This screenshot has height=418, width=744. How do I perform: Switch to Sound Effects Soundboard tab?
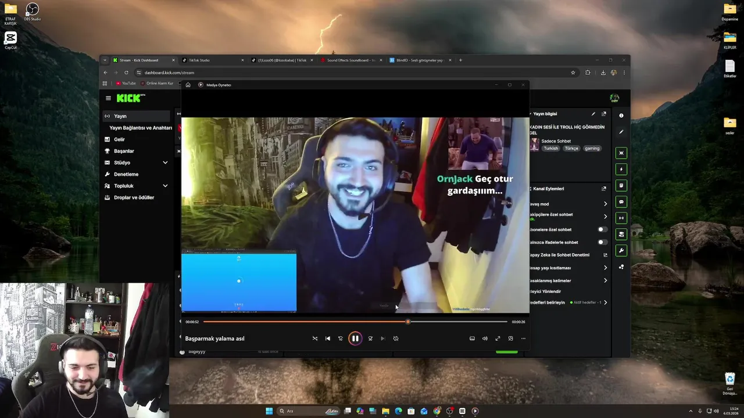click(x=350, y=60)
